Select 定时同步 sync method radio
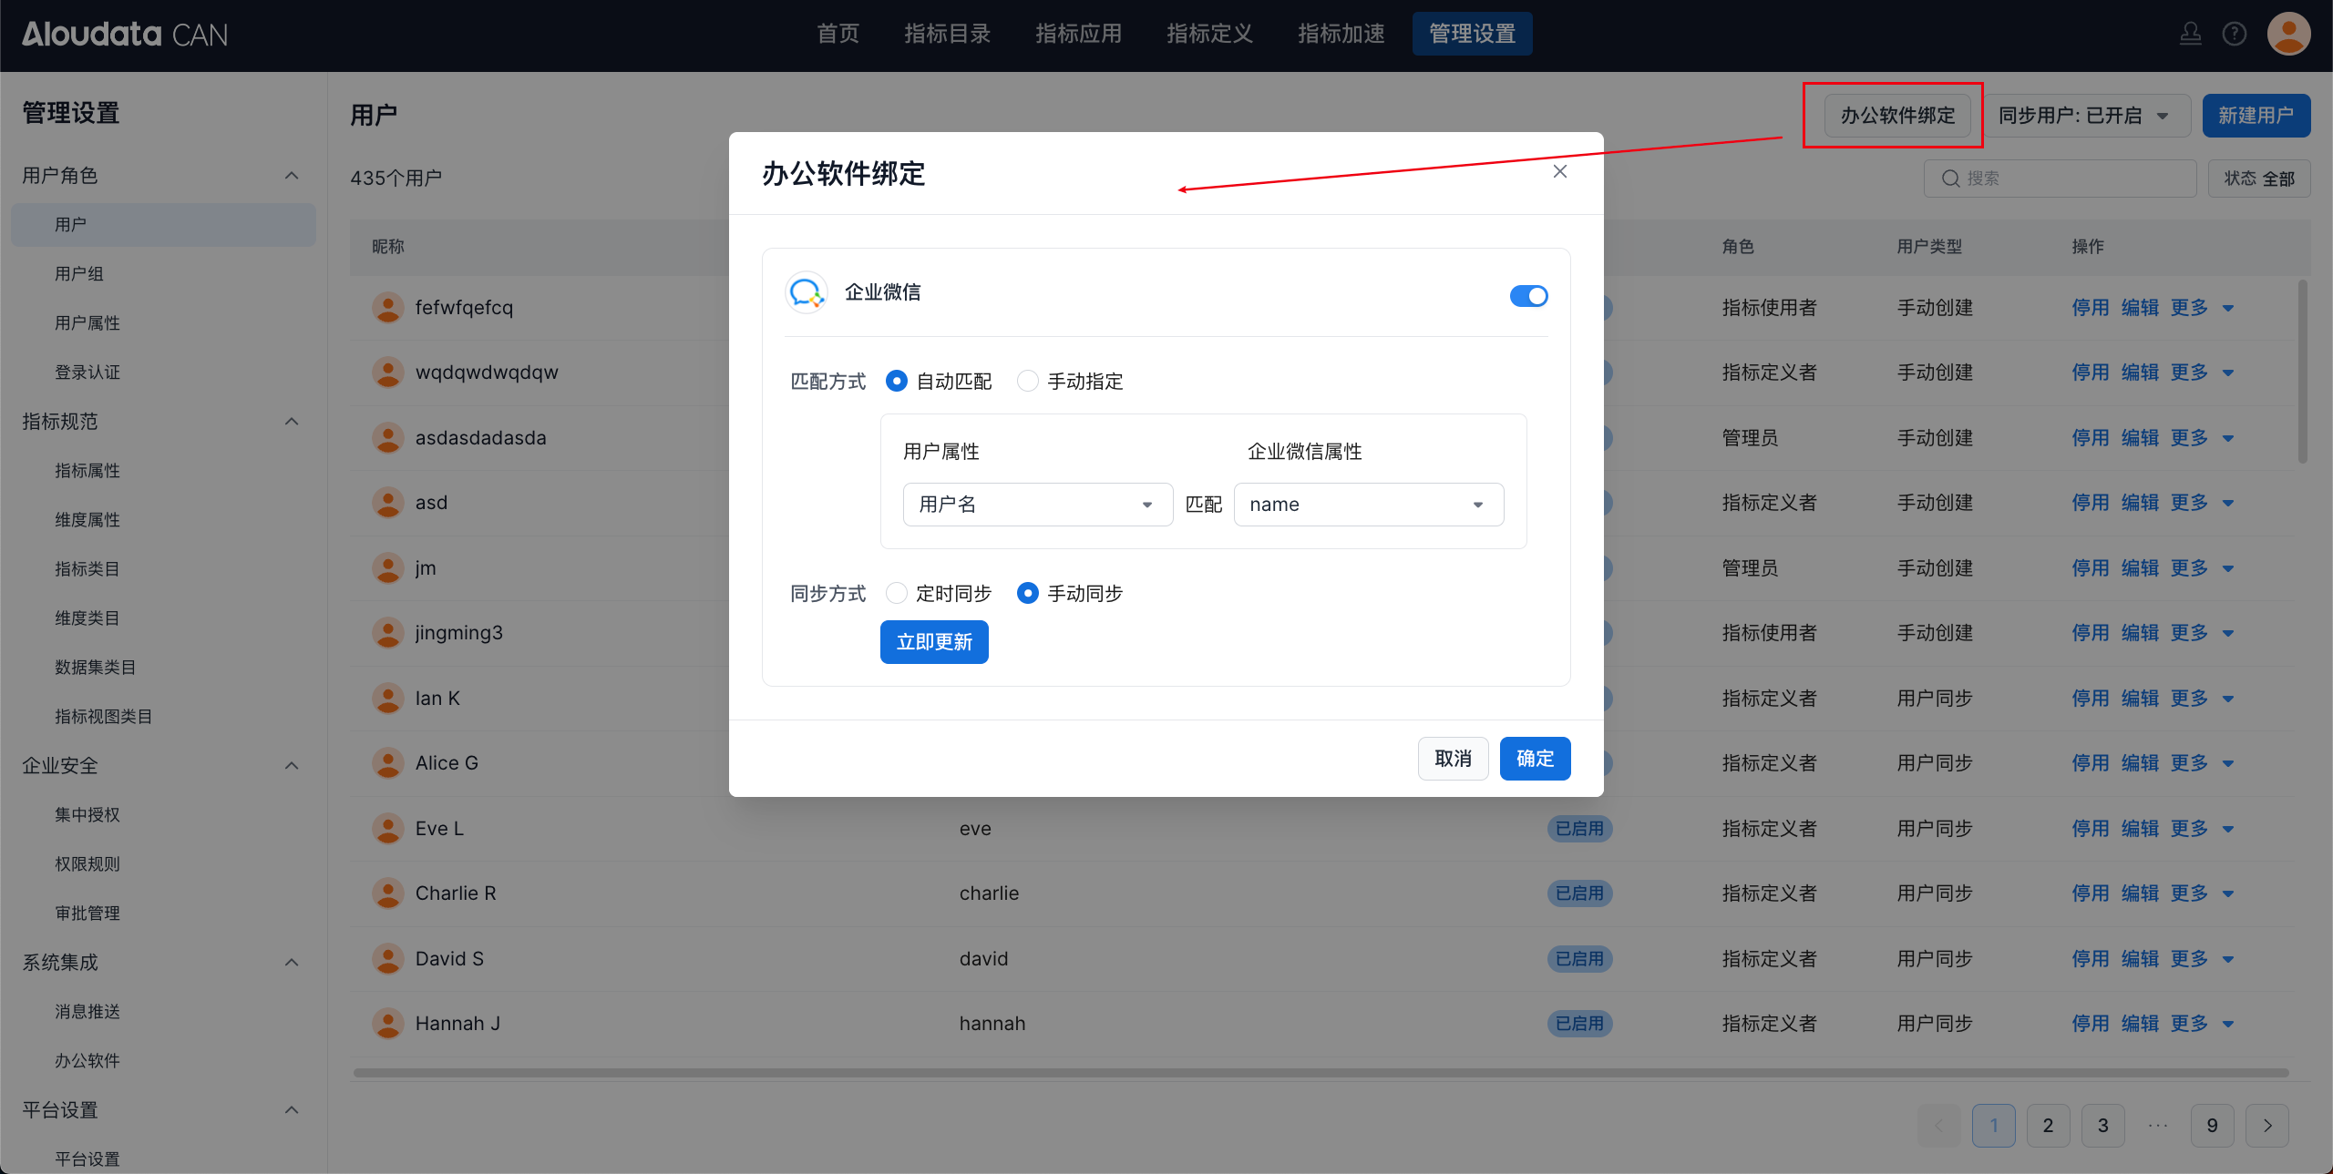 897,594
